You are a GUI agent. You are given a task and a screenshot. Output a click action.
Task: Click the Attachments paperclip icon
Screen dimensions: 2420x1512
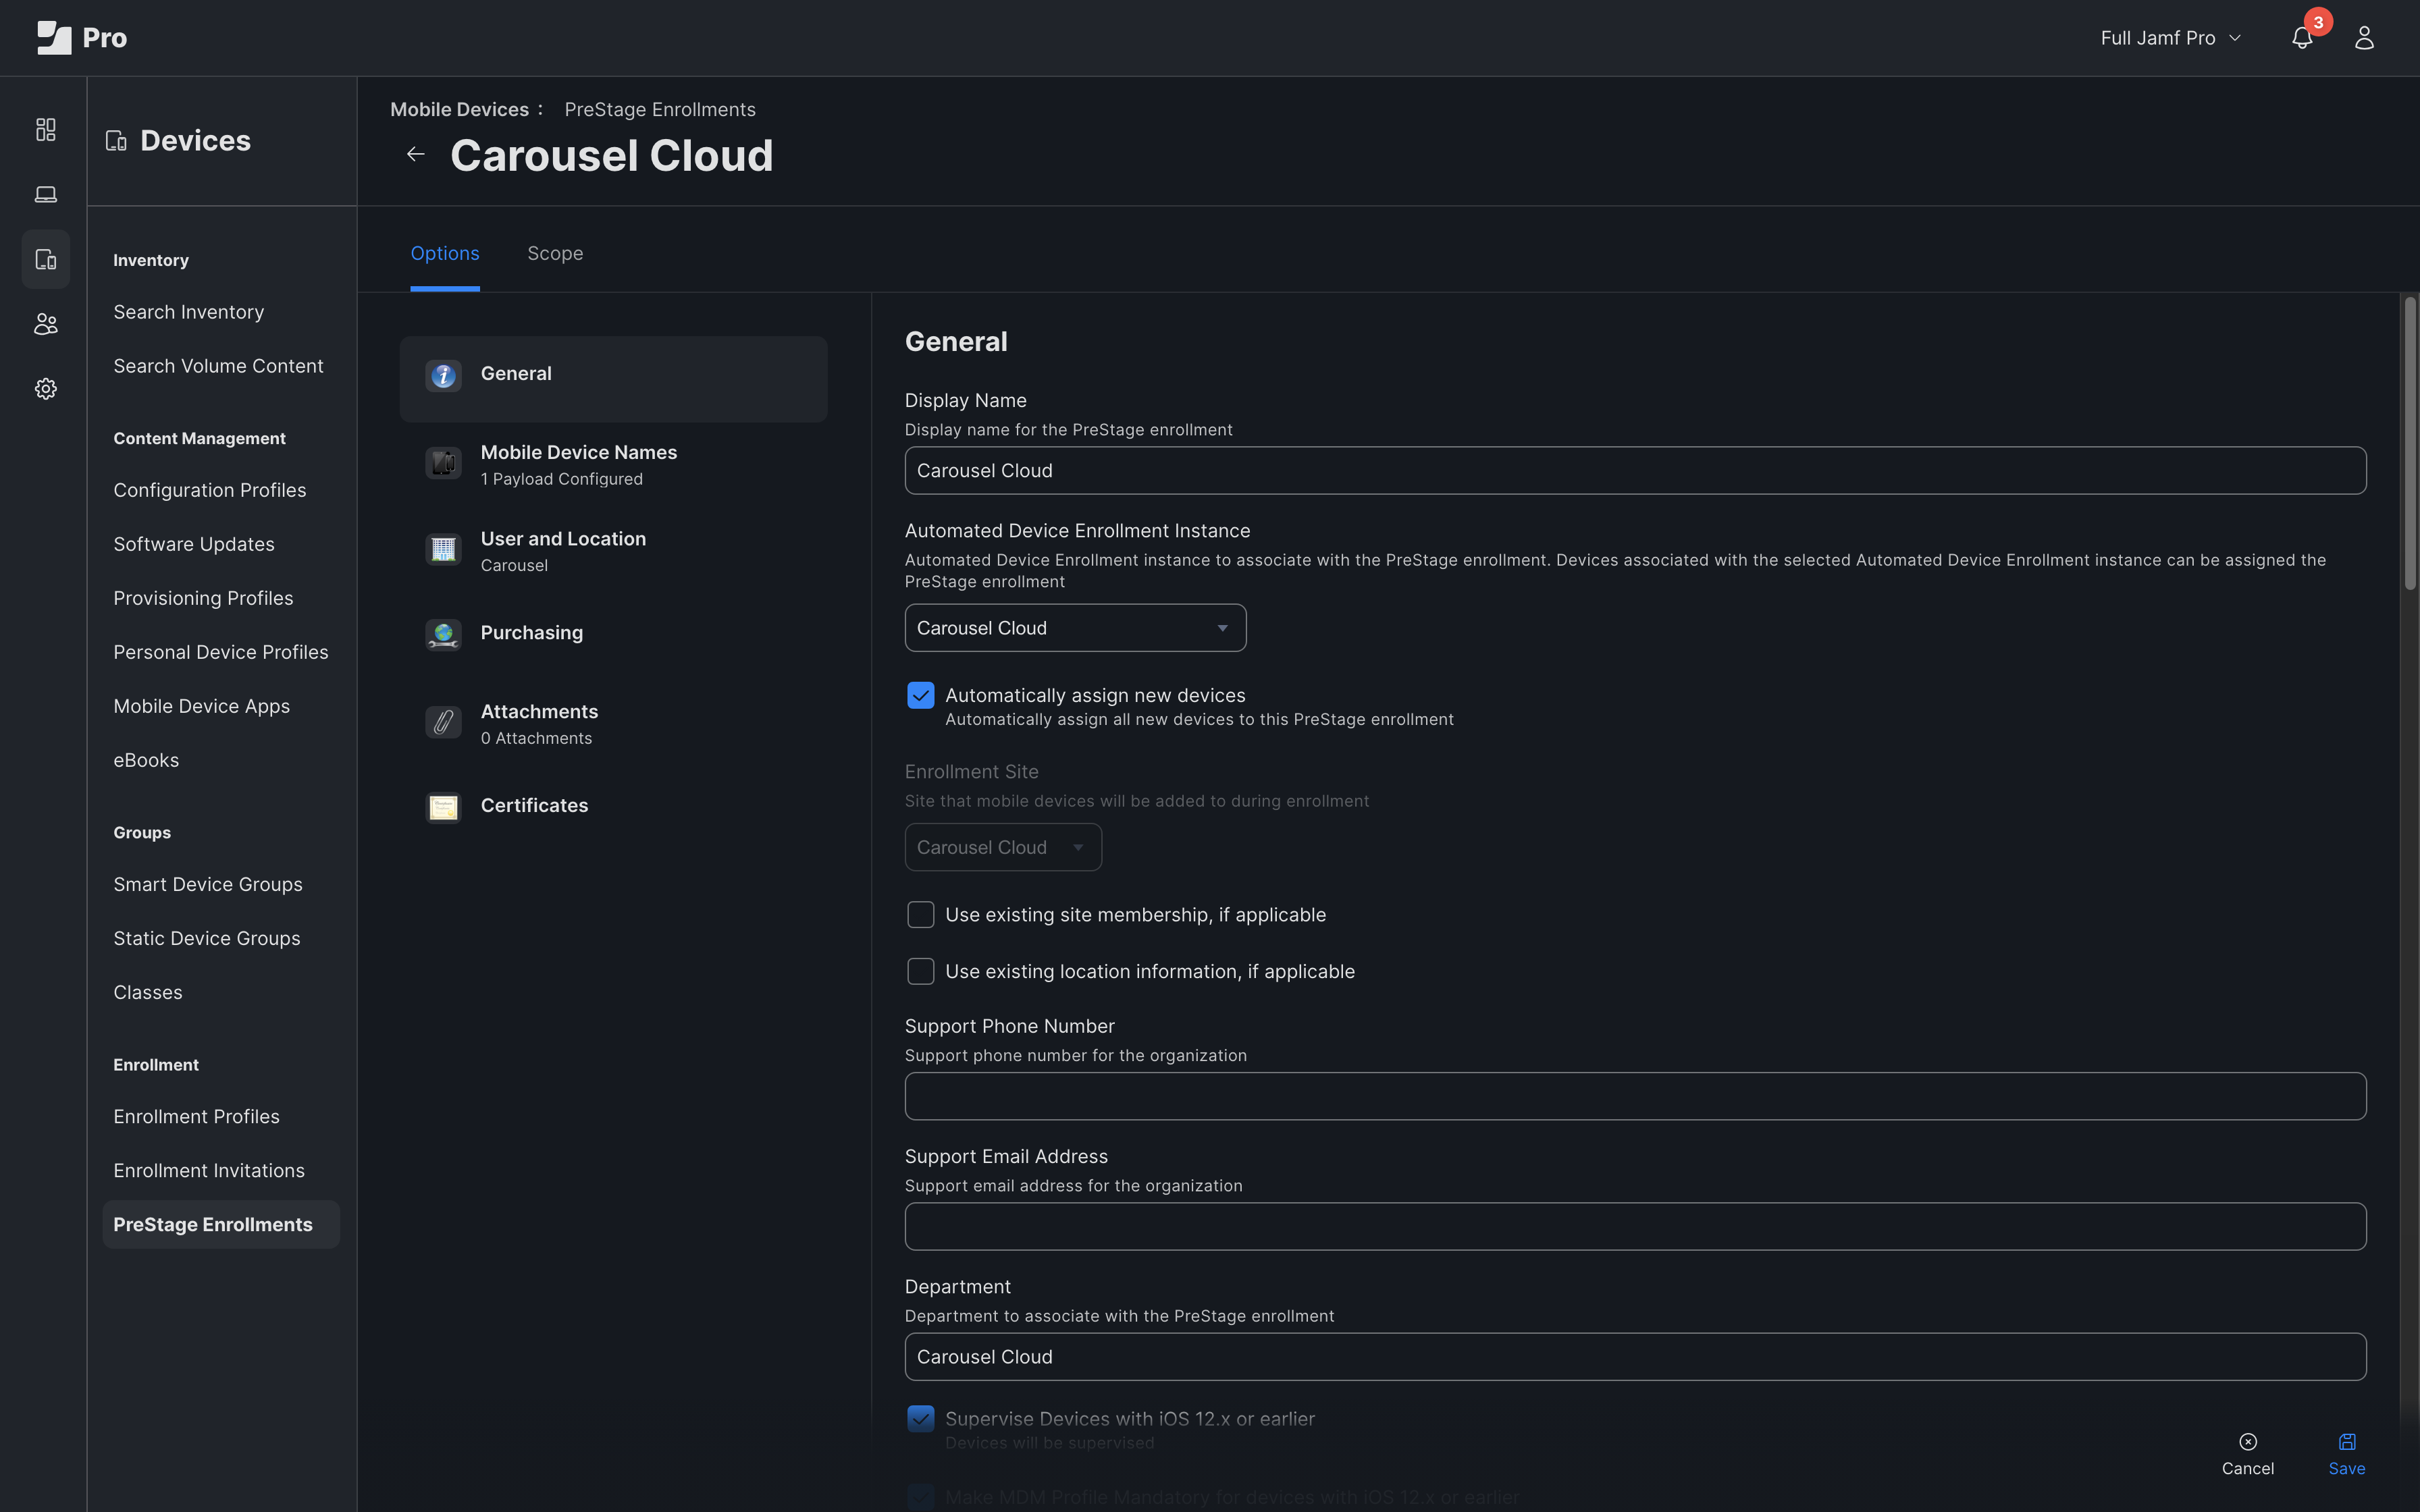443,723
